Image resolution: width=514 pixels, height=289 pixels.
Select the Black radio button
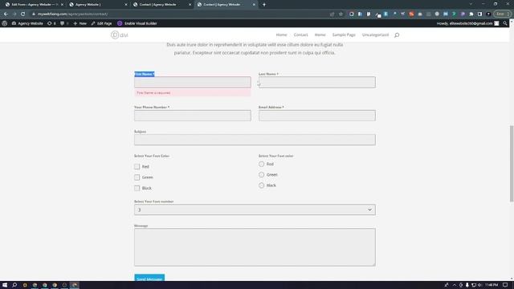click(261, 185)
